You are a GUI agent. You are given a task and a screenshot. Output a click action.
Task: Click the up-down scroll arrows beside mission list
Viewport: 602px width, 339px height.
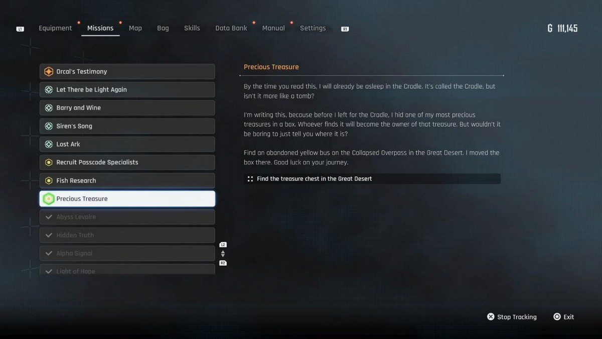click(223, 254)
